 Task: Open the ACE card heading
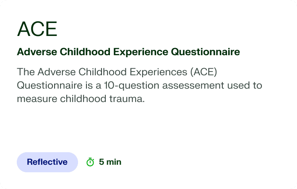tap(37, 29)
